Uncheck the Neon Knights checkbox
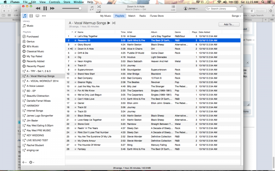This screenshot has width=275, height=171. tap(75, 62)
